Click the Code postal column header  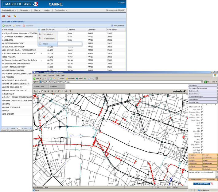coord(116,30)
